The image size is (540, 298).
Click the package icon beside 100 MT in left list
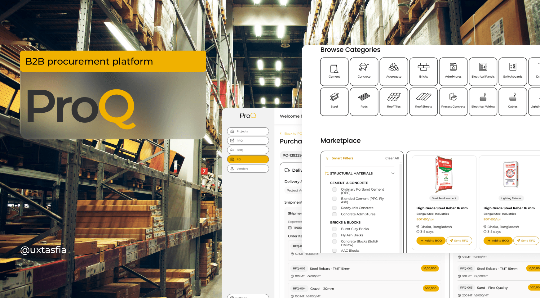coord(292,276)
